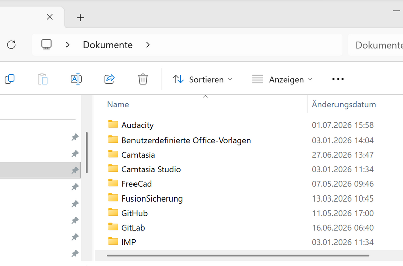Select the Benutzerdefinierte Office-Vorlagen folder name
The image size is (403, 266).
(186, 141)
